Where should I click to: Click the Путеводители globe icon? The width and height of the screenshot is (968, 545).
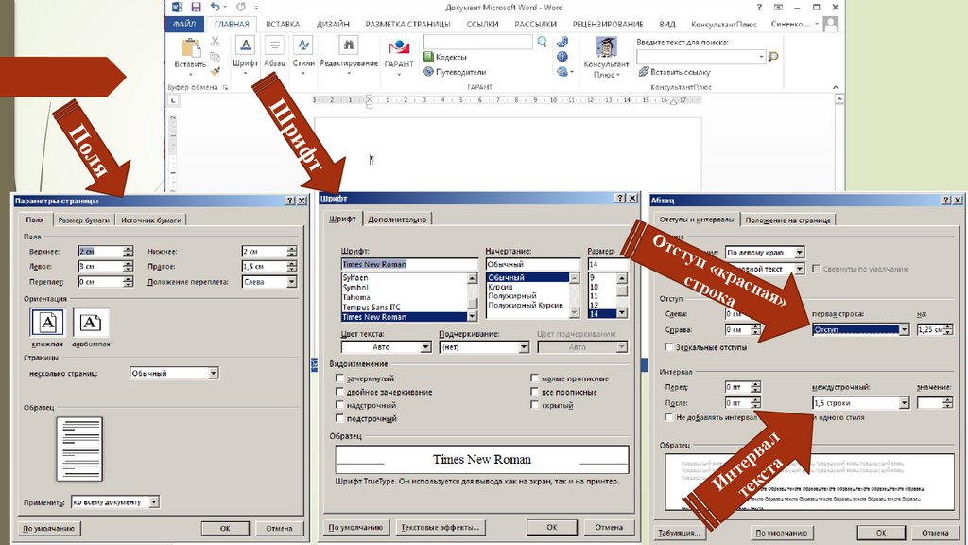(x=428, y=72)
